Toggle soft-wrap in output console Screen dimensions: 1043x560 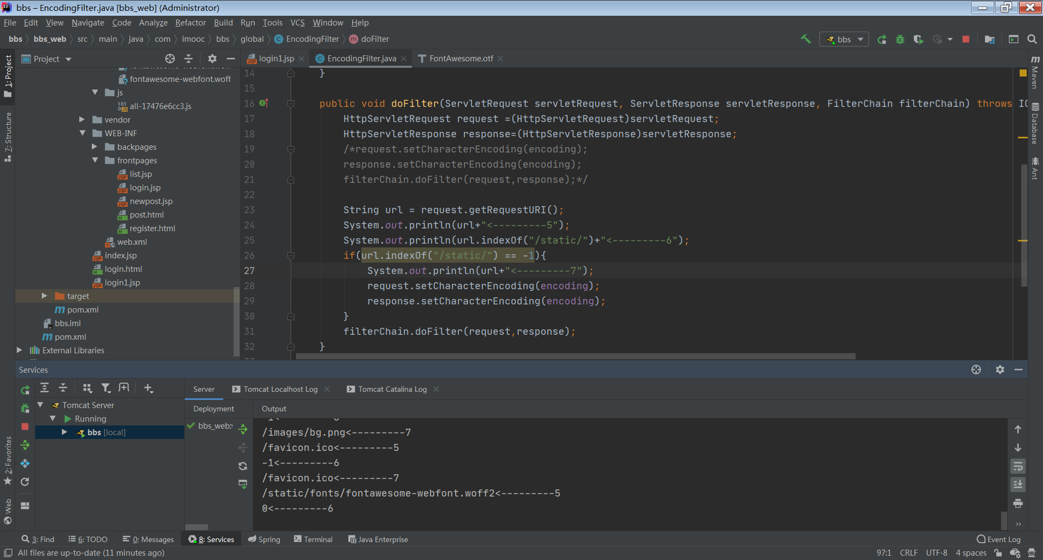tap(1018, 466)
